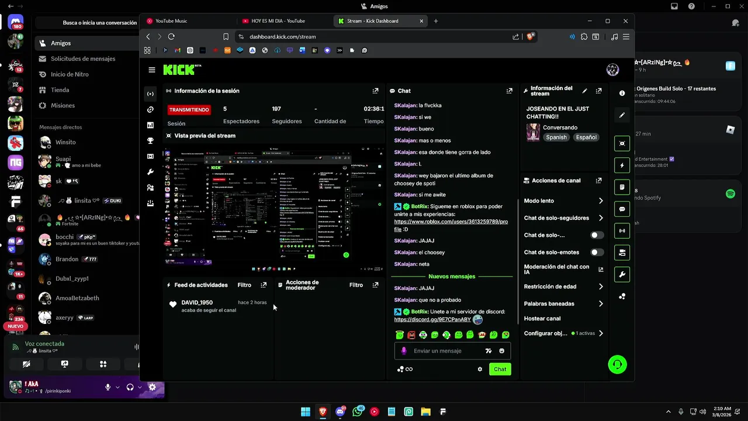748x421 pixels.
Task: Open the Kick hamburger menu
Action: (152, 70)
